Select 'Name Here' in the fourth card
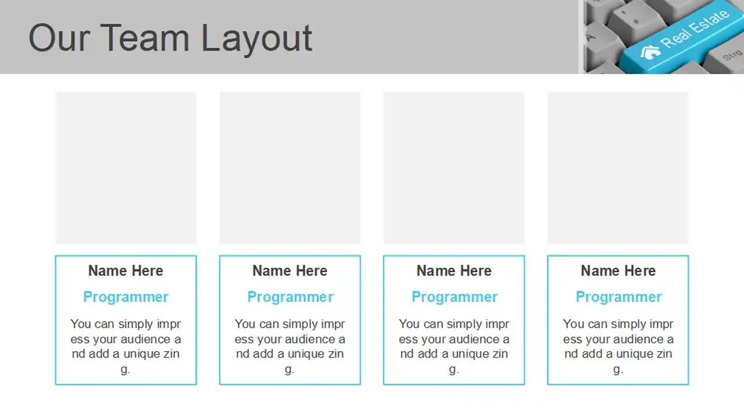Screen dimensions: 744x418 618,271
